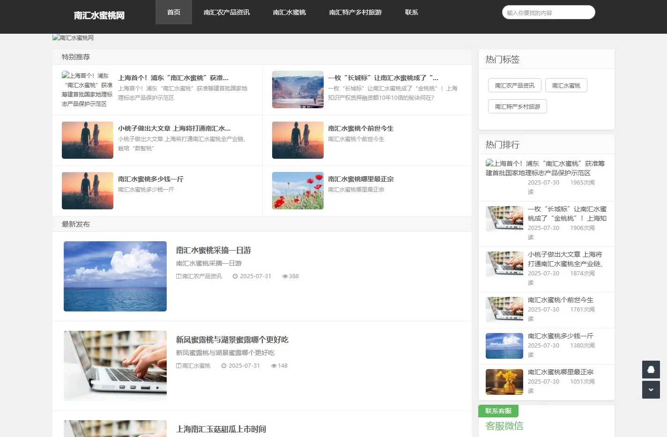667x437 pixels.
Task: Select the 南汇水蜜桃 hot tag
Action: coord(566,85)
